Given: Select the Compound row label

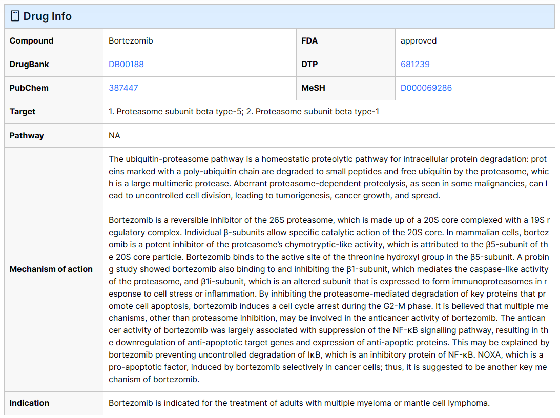Looking at the screenshot, I should click(x=31, y=40).
